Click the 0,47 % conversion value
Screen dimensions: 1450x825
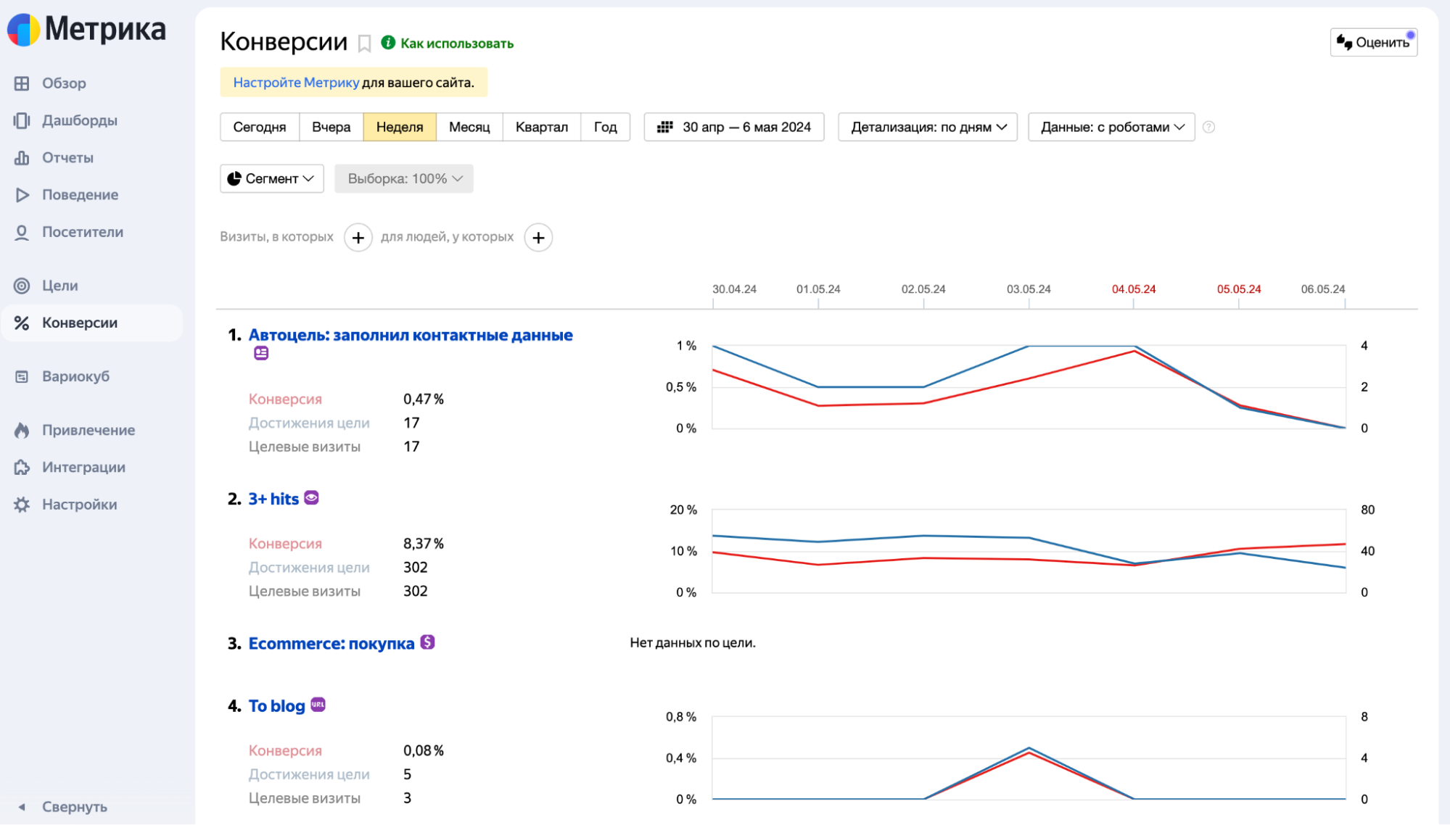424,399
